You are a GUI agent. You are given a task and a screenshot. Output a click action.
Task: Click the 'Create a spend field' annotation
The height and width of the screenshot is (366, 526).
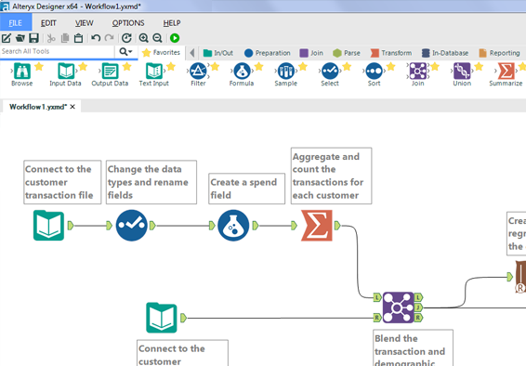[246, 189]
